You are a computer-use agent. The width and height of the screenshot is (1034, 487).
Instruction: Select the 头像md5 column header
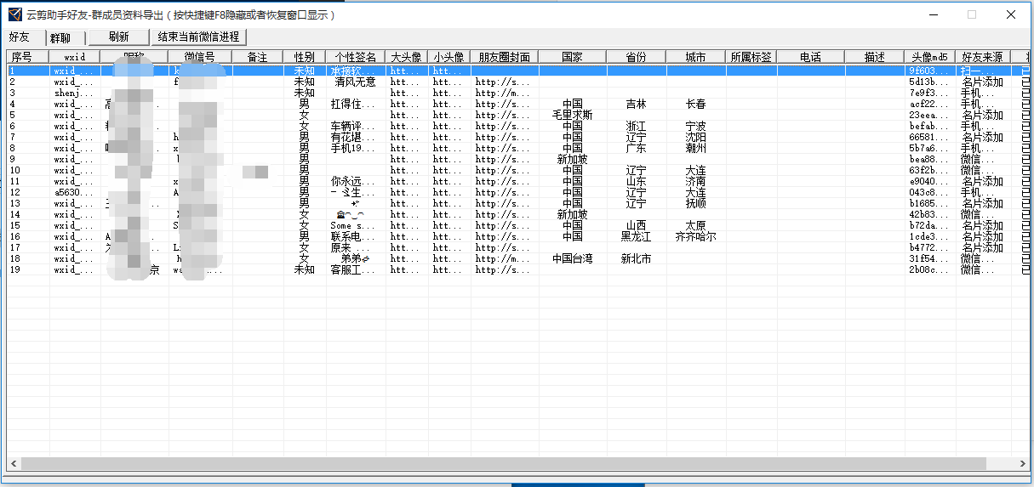[x=928, y=57]
